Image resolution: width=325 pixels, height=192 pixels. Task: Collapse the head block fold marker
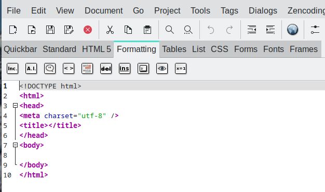coord(15,105)
